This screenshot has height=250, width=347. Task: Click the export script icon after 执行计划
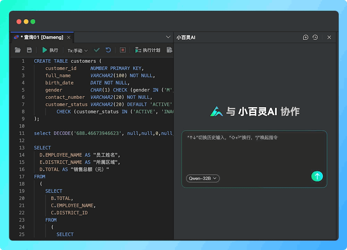[170, 50]
